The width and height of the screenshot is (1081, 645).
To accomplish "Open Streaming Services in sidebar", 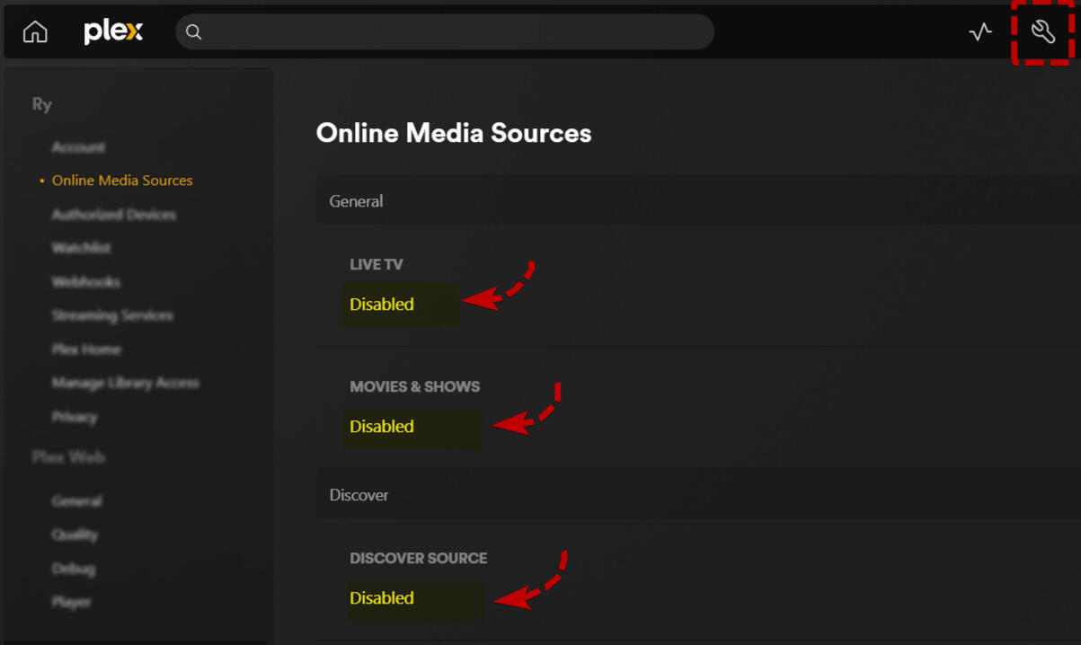I will click(112, 315).
